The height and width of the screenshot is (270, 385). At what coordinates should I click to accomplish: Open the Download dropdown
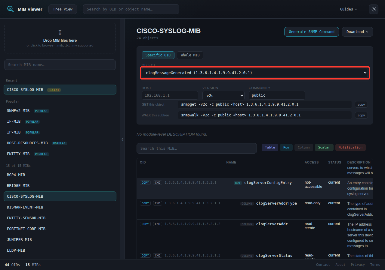click(357, 32)
